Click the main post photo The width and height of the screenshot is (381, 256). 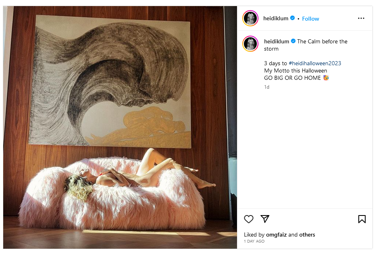[120, 127]
